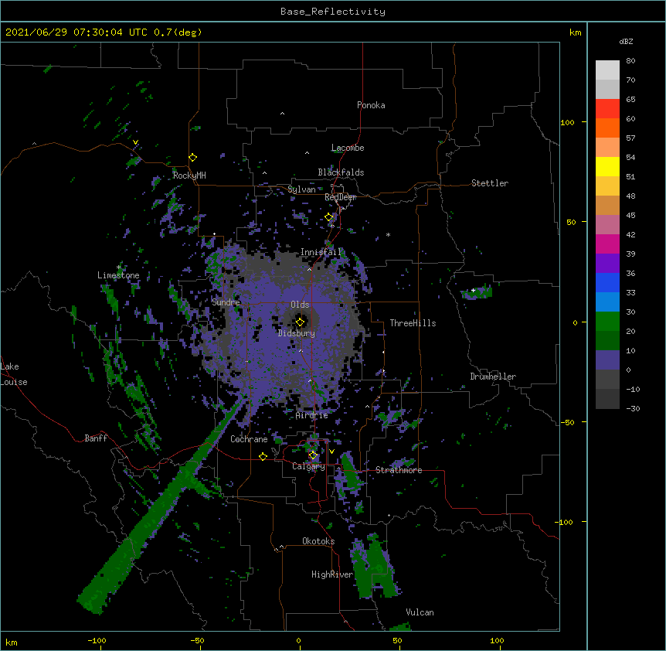The image size is (666, 651).
Task: Pick the orange 60 dBZ legend swatch
Action: [607, 128]
